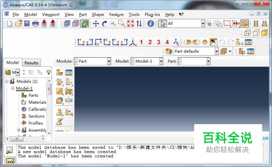Screen dimensions: 272x167
Task: Select Materials in the model tree
Action: (37, 102)
